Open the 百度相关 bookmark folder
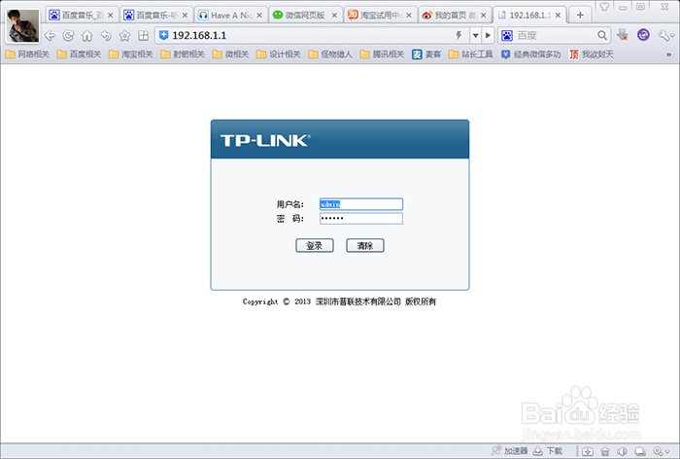Screen dimensions: 680x459 click(x=80, y=54)
